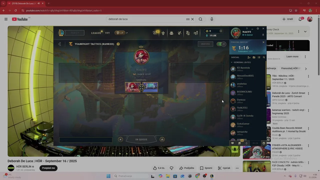Expand the playlist panel chevron
Screen dimensions: 320x180
[x=305, y=32]
